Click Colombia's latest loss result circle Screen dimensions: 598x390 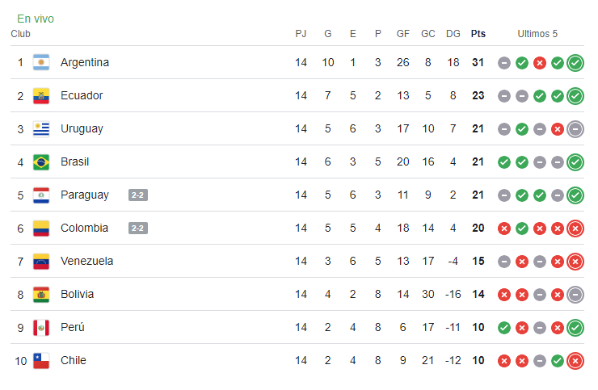[x=575, y=228]
